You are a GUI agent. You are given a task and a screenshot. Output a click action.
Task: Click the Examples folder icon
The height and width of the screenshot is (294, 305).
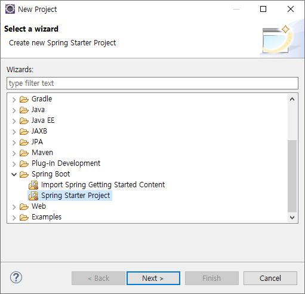(x=24, y=217)
